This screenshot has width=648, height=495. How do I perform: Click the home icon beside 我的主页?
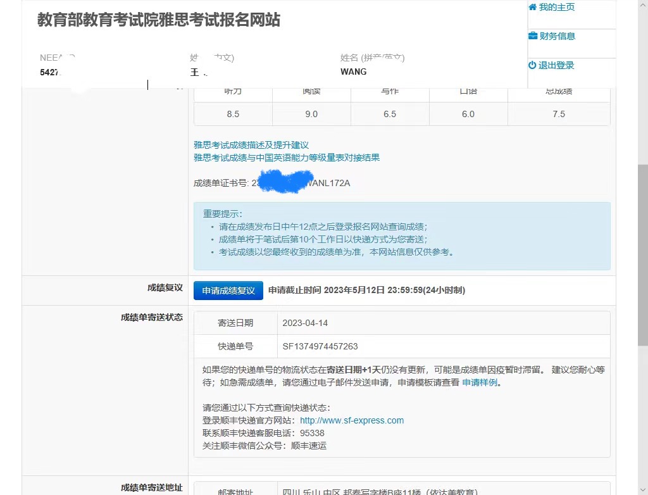click(532, 7)
